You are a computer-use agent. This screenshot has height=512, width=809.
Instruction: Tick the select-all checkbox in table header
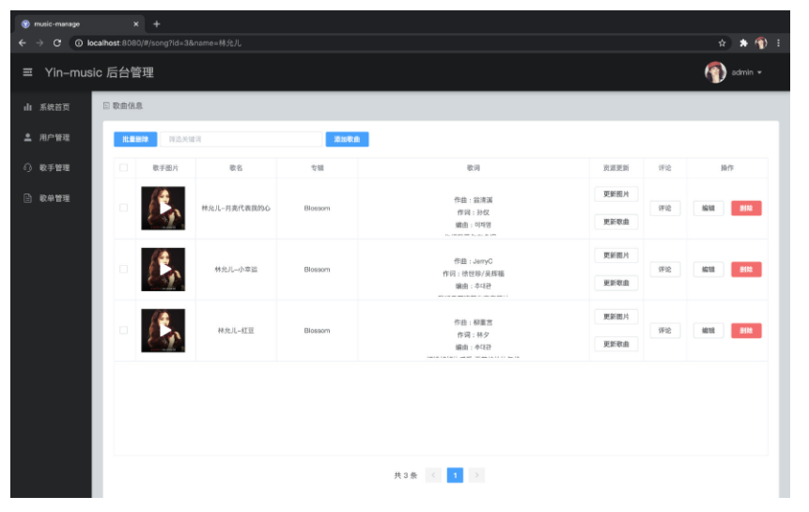click(x=123, y=167)
